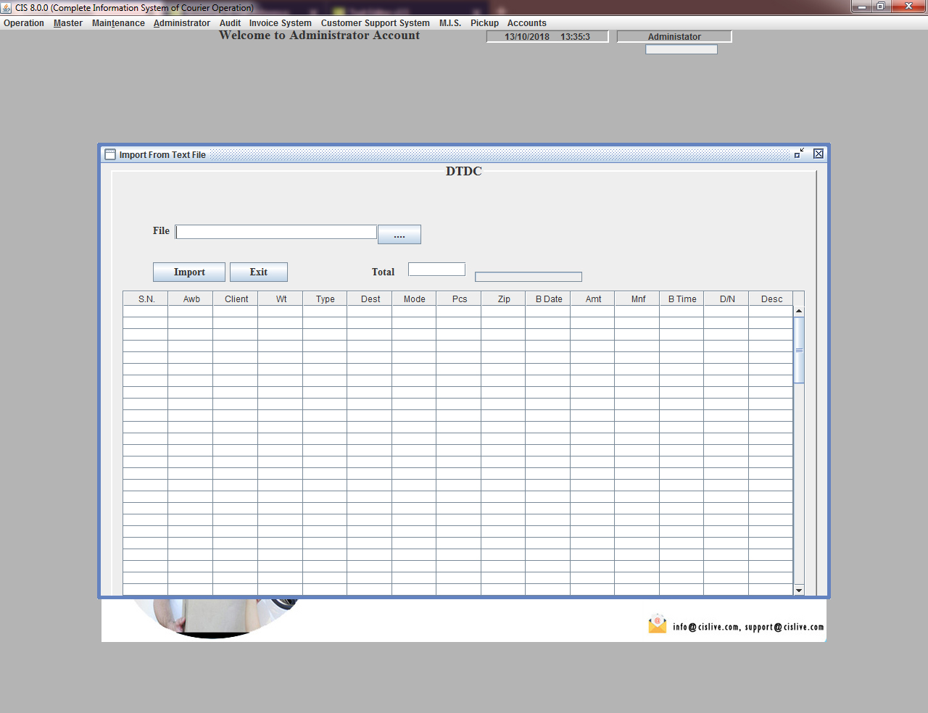This screenshot has width=928, height=713.
Task: Browse for file with the .... button
Action: point(399,234)
